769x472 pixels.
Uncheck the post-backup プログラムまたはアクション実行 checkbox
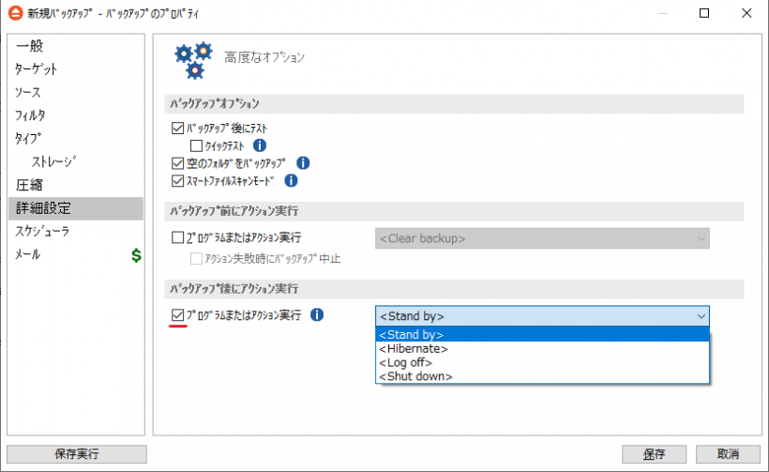click(177, 315)
